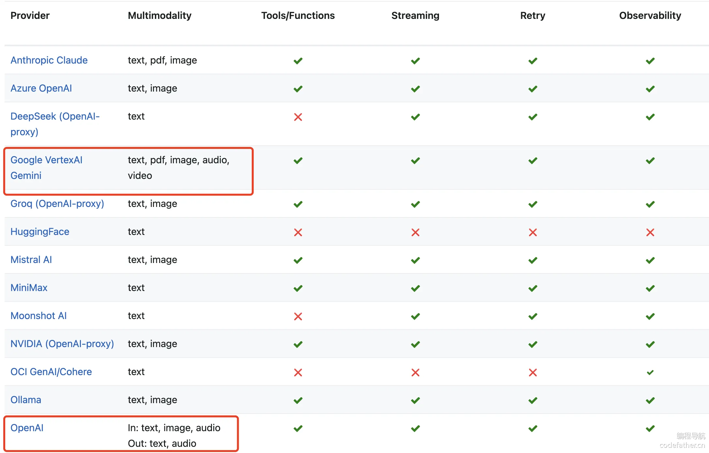709x453 pixels.
Task: Click the Streaming column header
Action: (x=415, y=16)
